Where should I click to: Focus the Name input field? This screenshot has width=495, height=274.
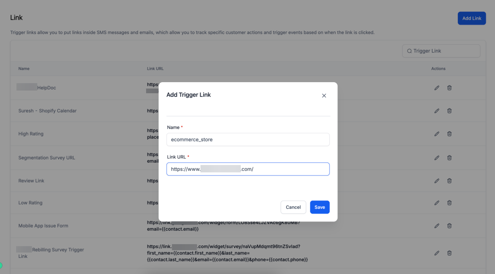click(x=248, y=140)
